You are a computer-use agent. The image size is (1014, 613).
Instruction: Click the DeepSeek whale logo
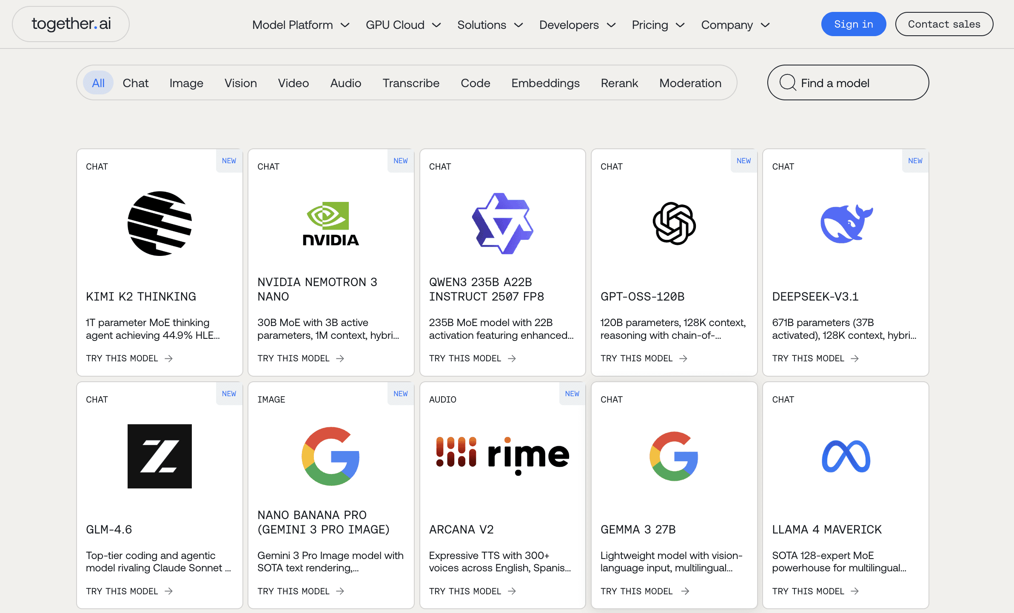click(846, 224)
